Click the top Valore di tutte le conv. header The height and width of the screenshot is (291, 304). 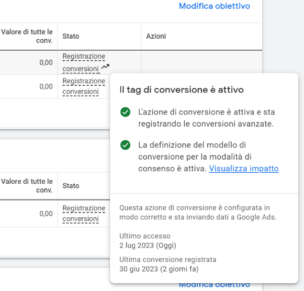click(x=27, y=36)
